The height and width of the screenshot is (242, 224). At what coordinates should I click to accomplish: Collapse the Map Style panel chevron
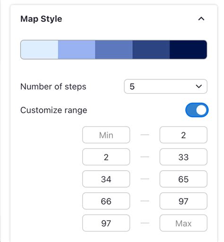[x=201, y=19]
